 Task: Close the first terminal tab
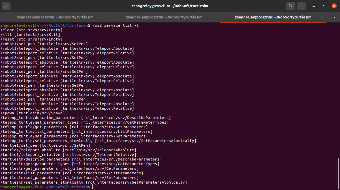104,17
